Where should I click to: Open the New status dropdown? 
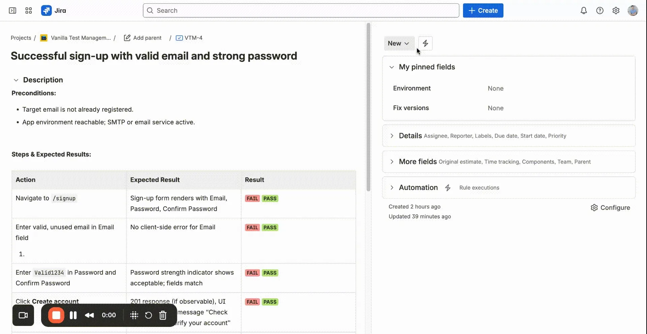pos(399,43)
